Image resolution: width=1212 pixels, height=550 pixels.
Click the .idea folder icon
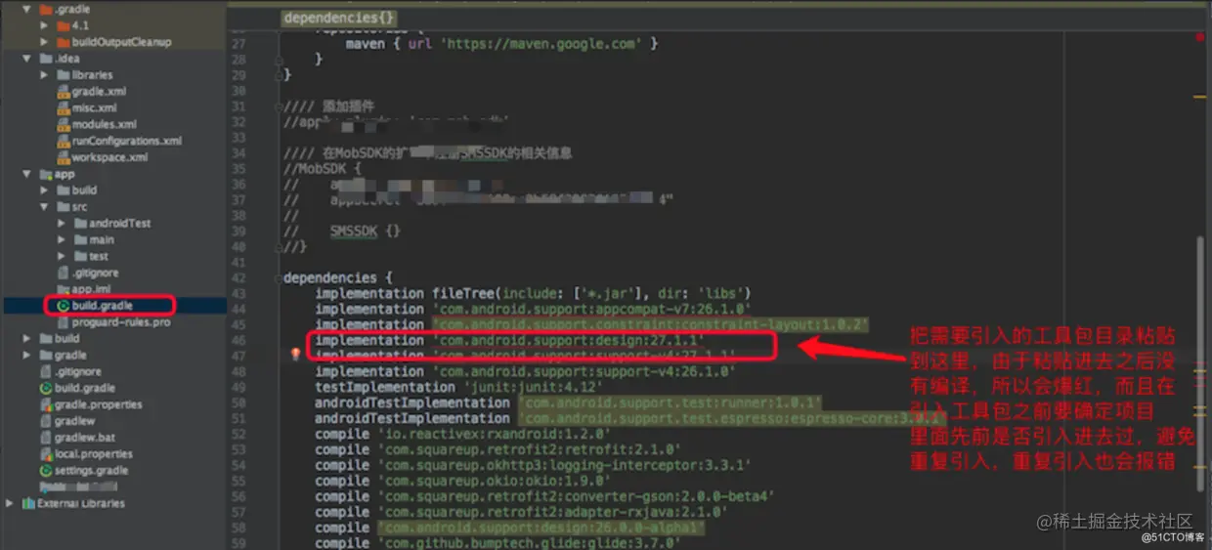pos(46,59)
